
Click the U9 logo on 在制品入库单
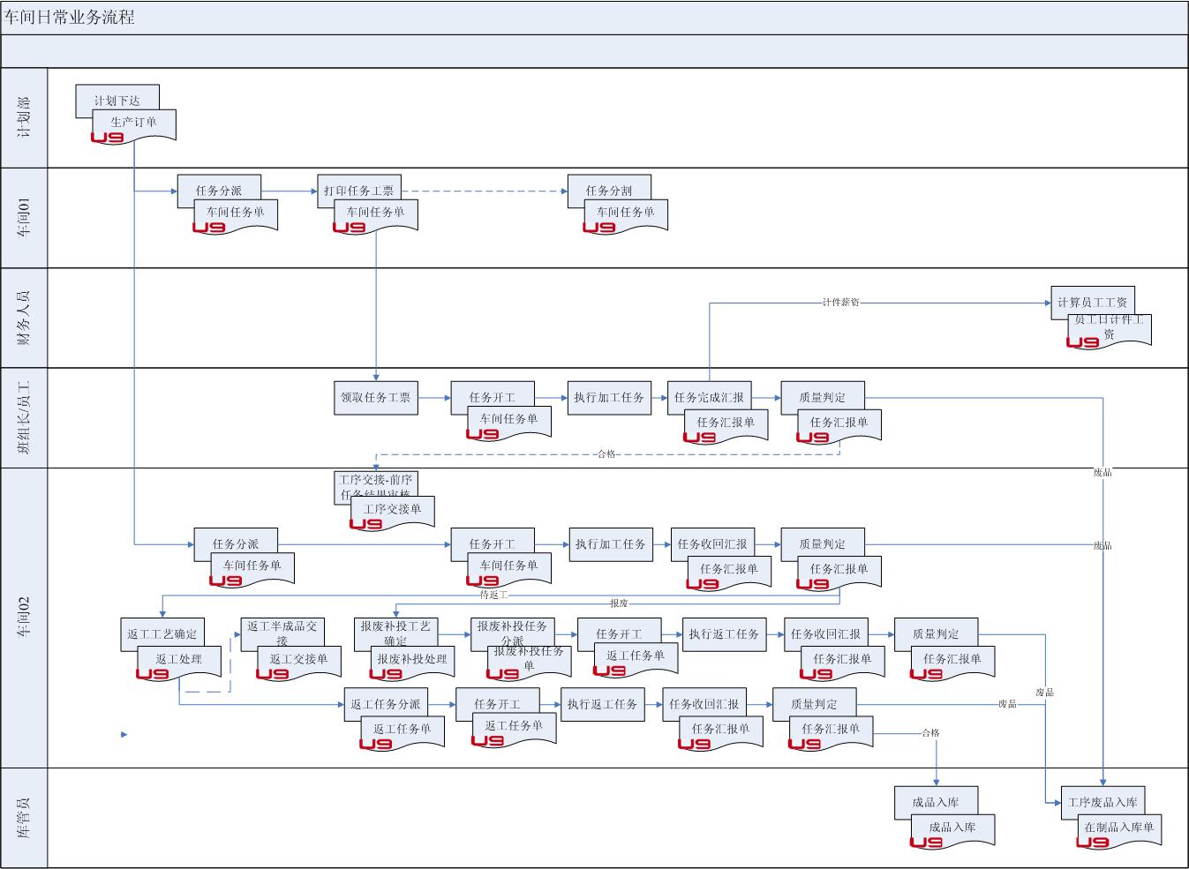(x=1093, y=843)
